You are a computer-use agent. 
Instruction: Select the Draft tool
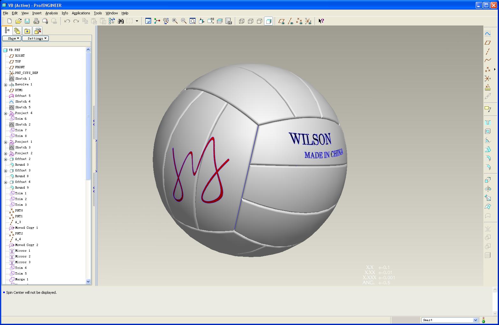(x=488, y=149)
